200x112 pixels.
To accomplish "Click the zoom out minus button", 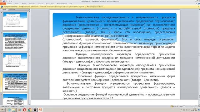I will 184,106.
